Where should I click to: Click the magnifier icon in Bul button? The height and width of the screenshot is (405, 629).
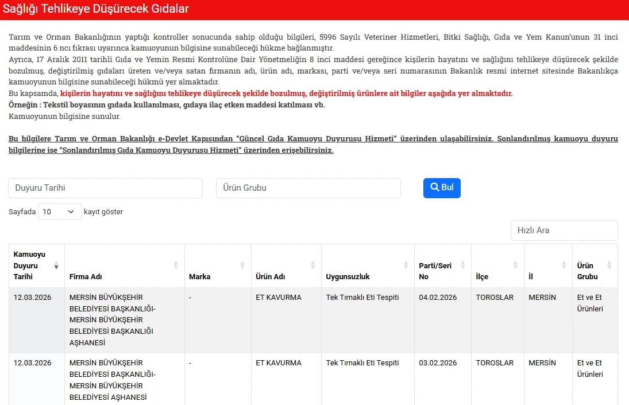pos(434,187)
